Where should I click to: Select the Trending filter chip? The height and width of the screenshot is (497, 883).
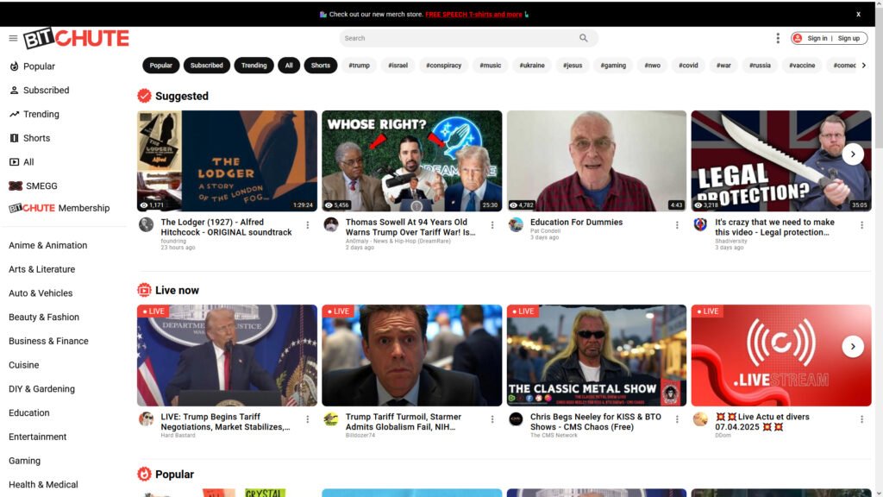[254, 66]
